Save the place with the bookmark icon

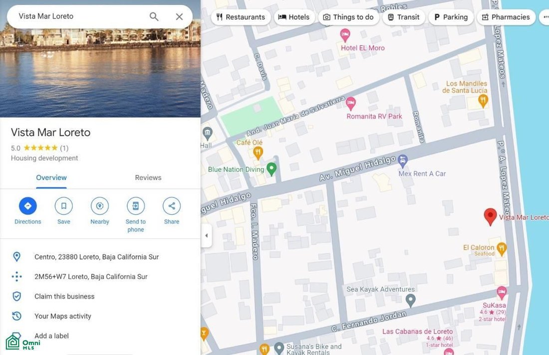click(x=64, y=205)
